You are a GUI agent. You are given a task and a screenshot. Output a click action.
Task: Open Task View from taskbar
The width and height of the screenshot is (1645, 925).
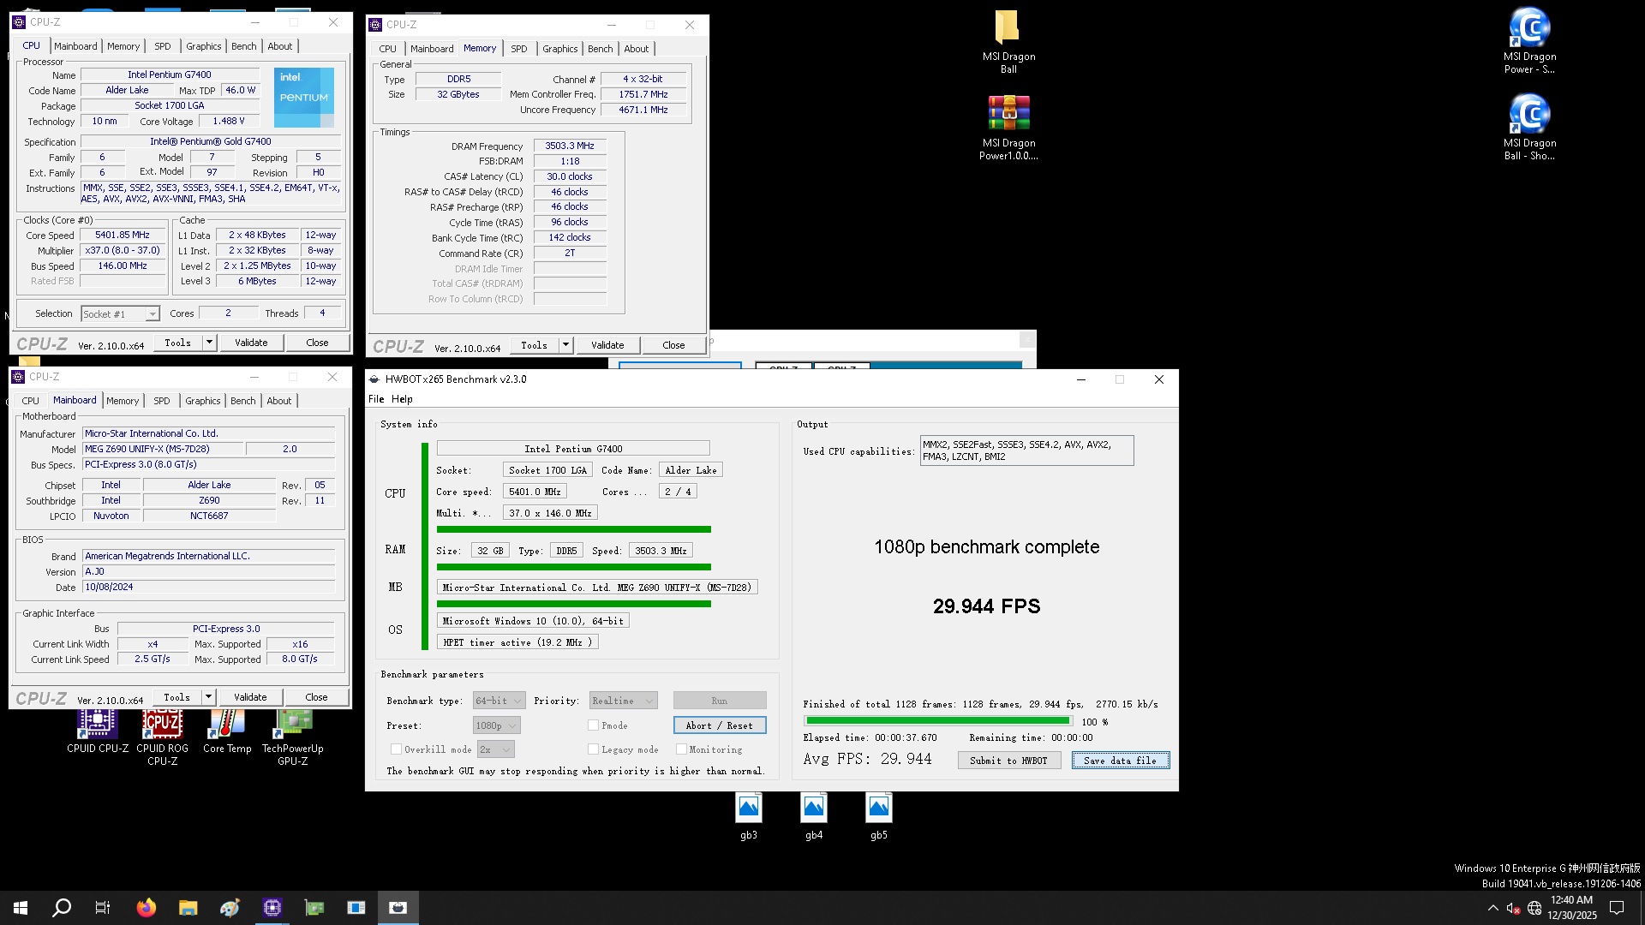point(103,908)
